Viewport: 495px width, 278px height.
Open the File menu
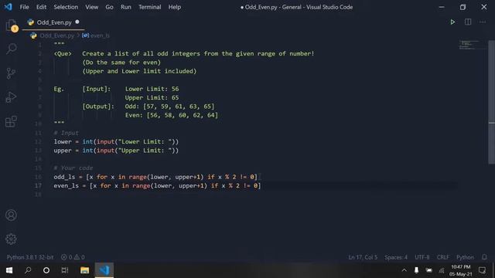click(x=24, y=7)
